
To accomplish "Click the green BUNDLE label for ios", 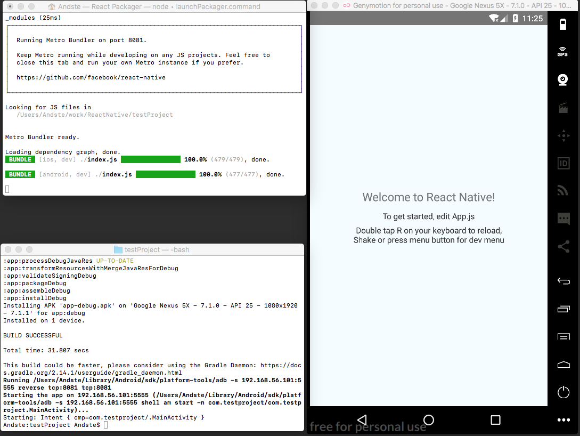I will [20, 159].
